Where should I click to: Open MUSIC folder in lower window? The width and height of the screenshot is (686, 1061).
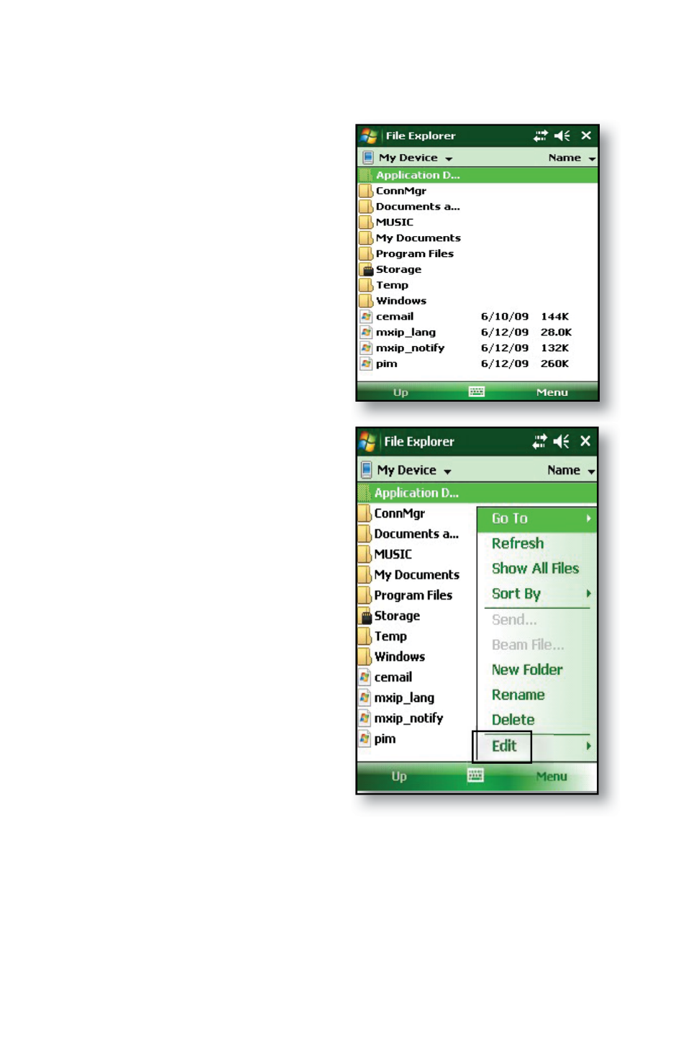tap(393, 554)
